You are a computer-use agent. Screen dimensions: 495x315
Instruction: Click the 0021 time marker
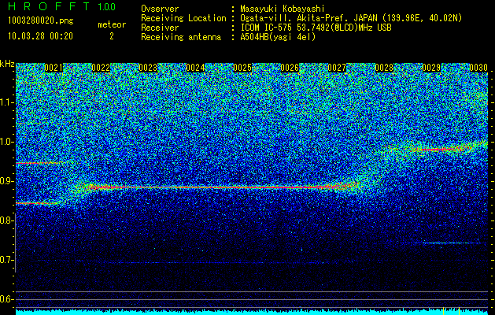click(x=54, y=68)
